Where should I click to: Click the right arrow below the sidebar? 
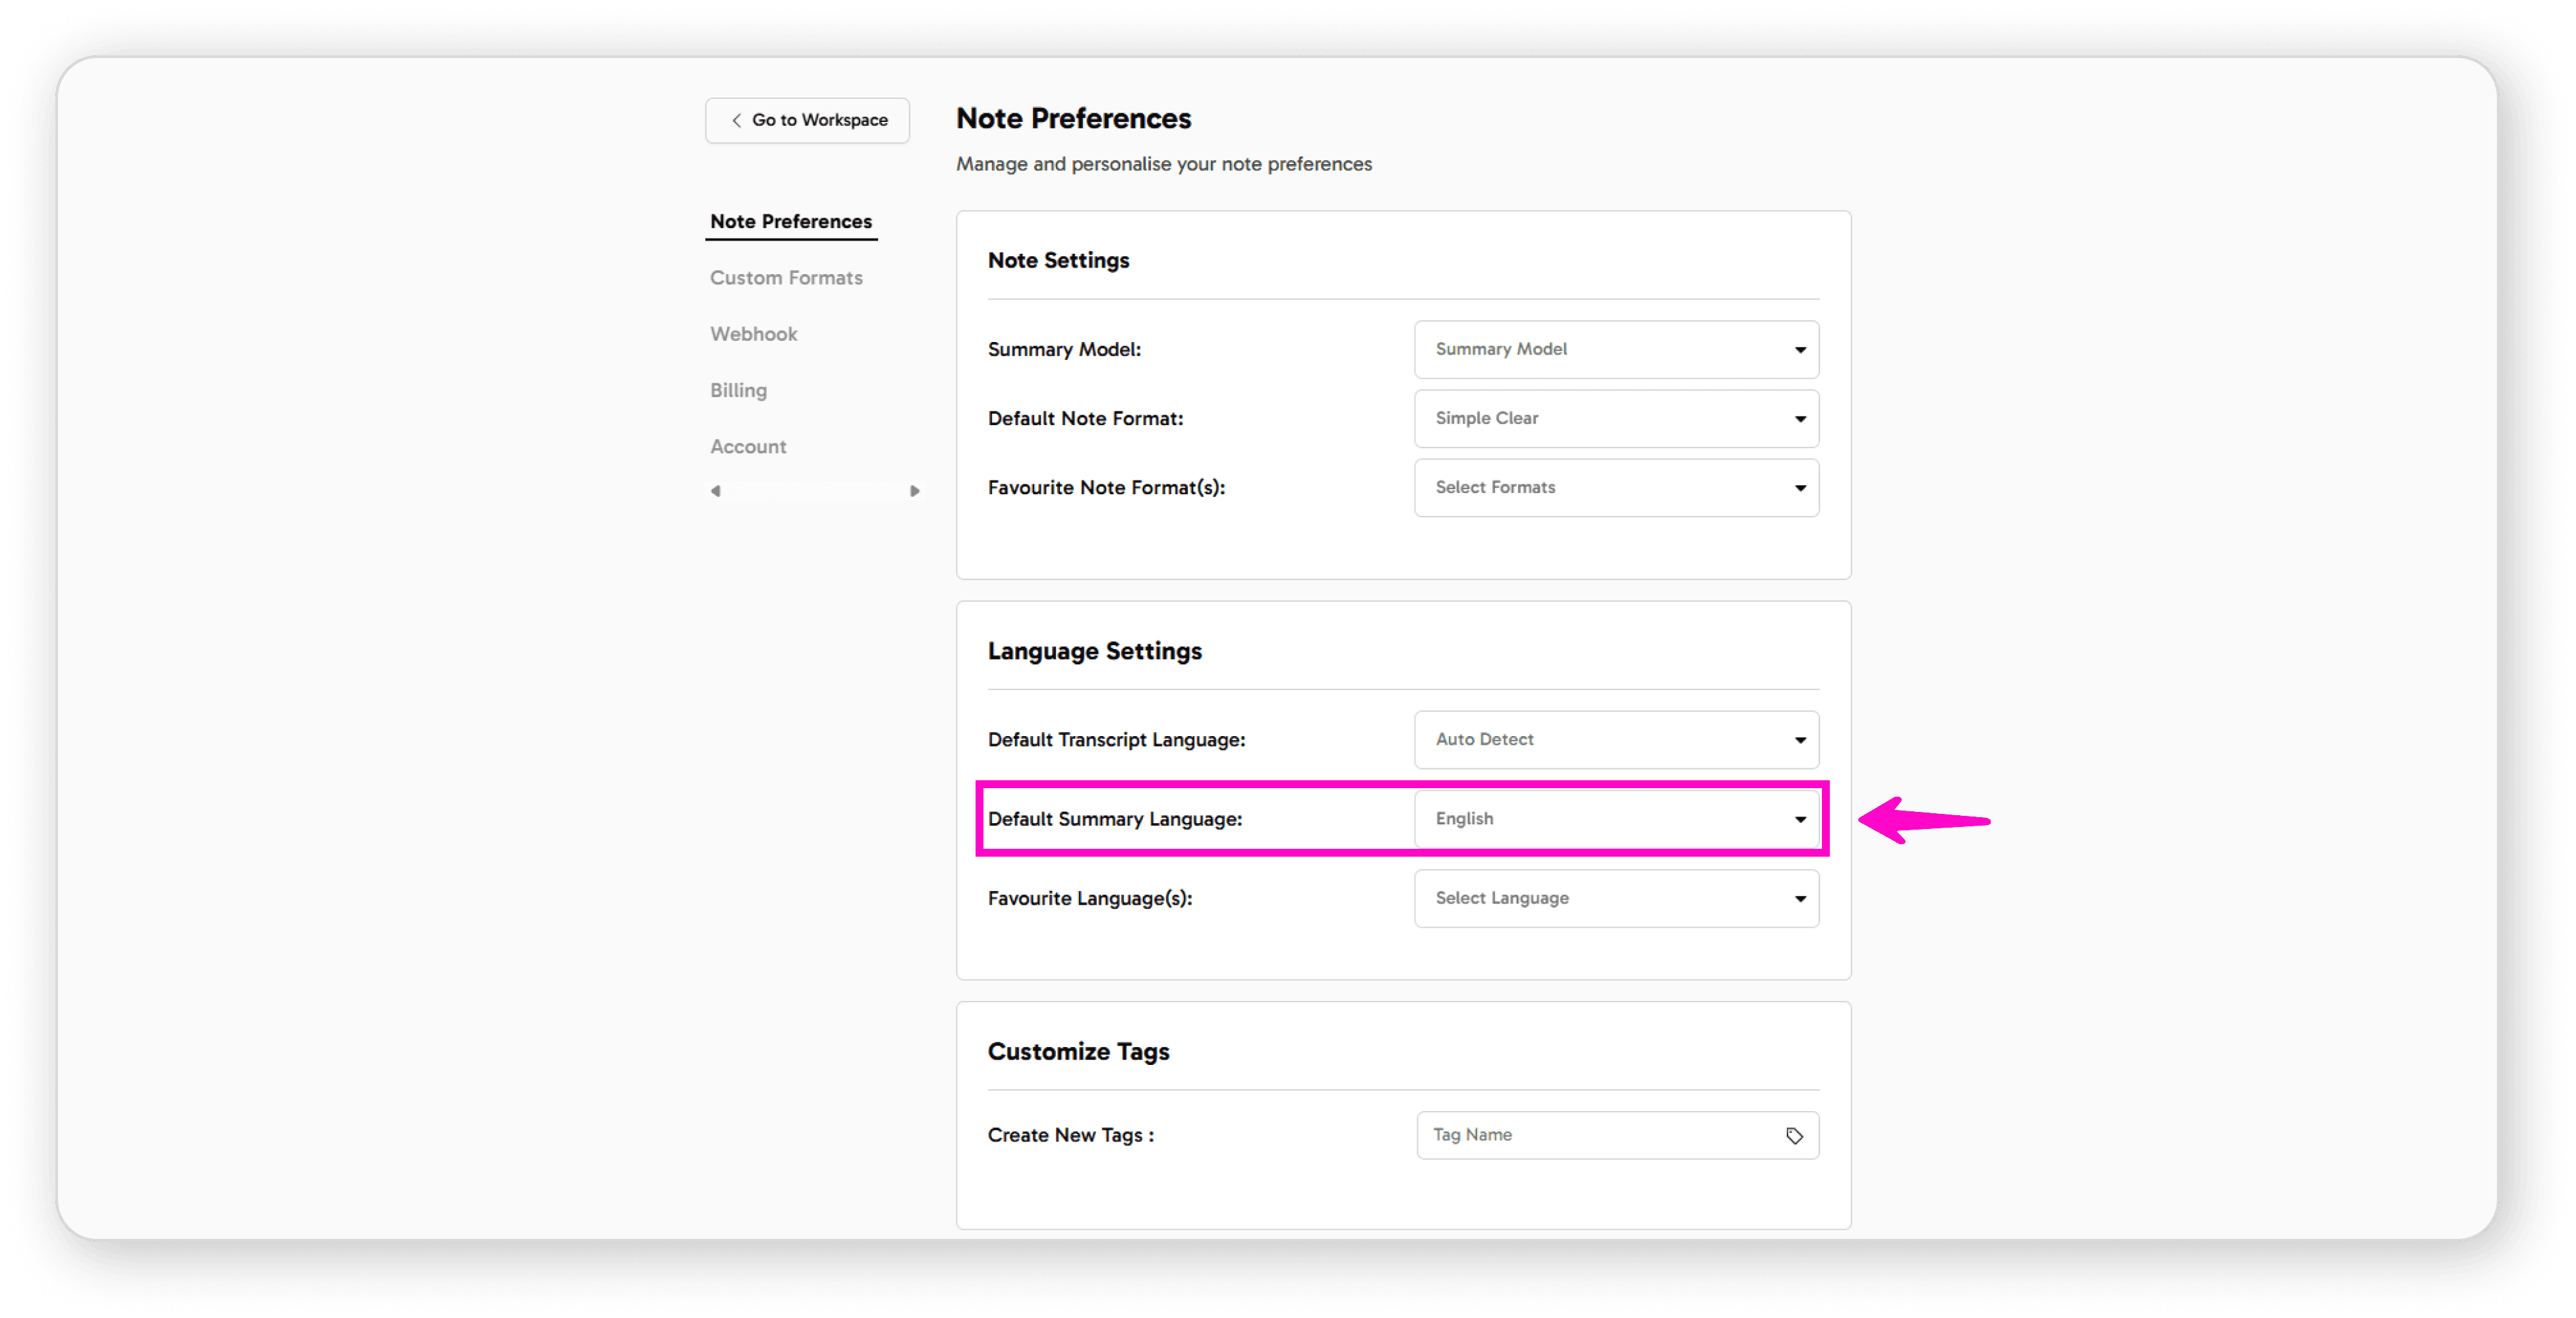914,491
